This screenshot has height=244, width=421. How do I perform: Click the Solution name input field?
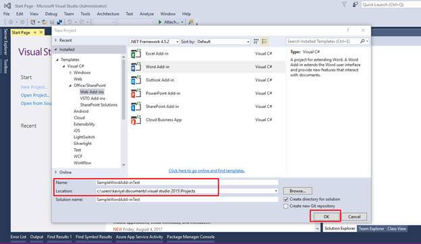(187, 200)
